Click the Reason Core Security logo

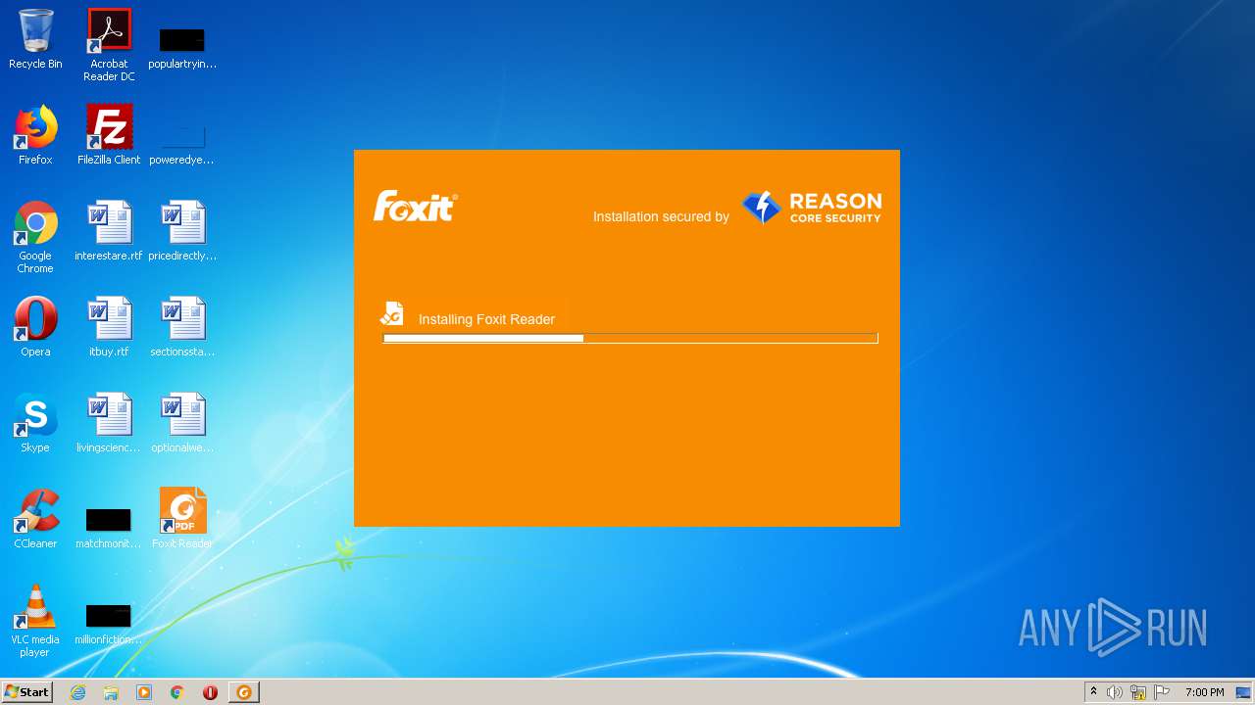point(812,208)
